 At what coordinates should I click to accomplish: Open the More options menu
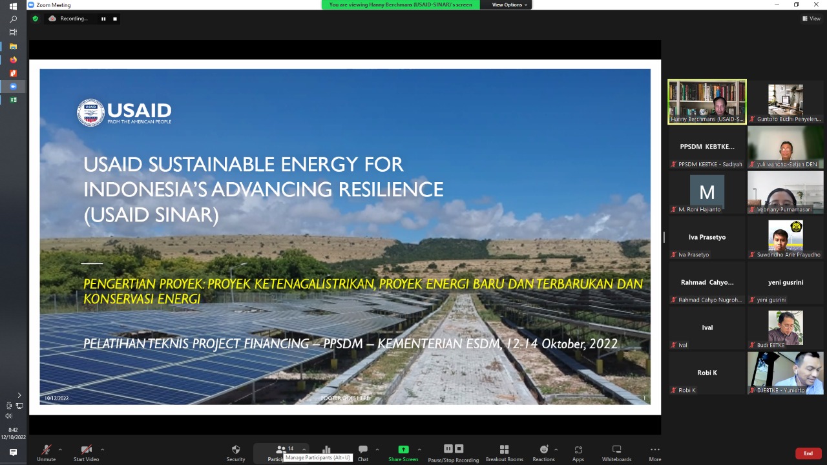pyautogui.click(x=655, y=453)
